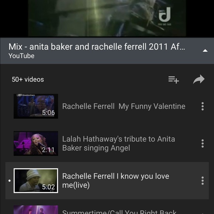Open 'Lalah Hathaway's tribute to Anita Baker' title
The width and height of the screenshot is (214, 214).
118,144
